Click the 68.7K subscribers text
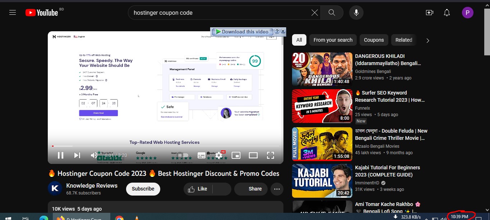490x220 pixels. pos(83,193)
